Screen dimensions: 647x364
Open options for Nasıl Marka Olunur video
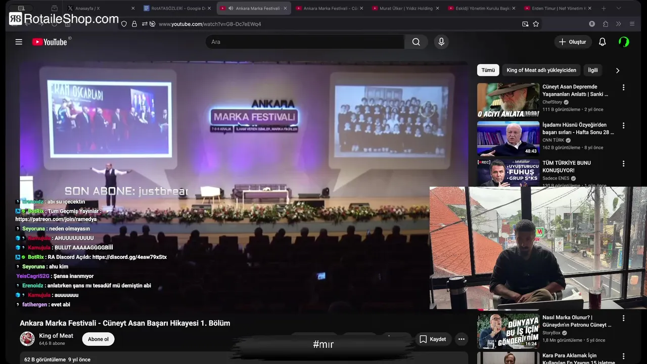623,318
